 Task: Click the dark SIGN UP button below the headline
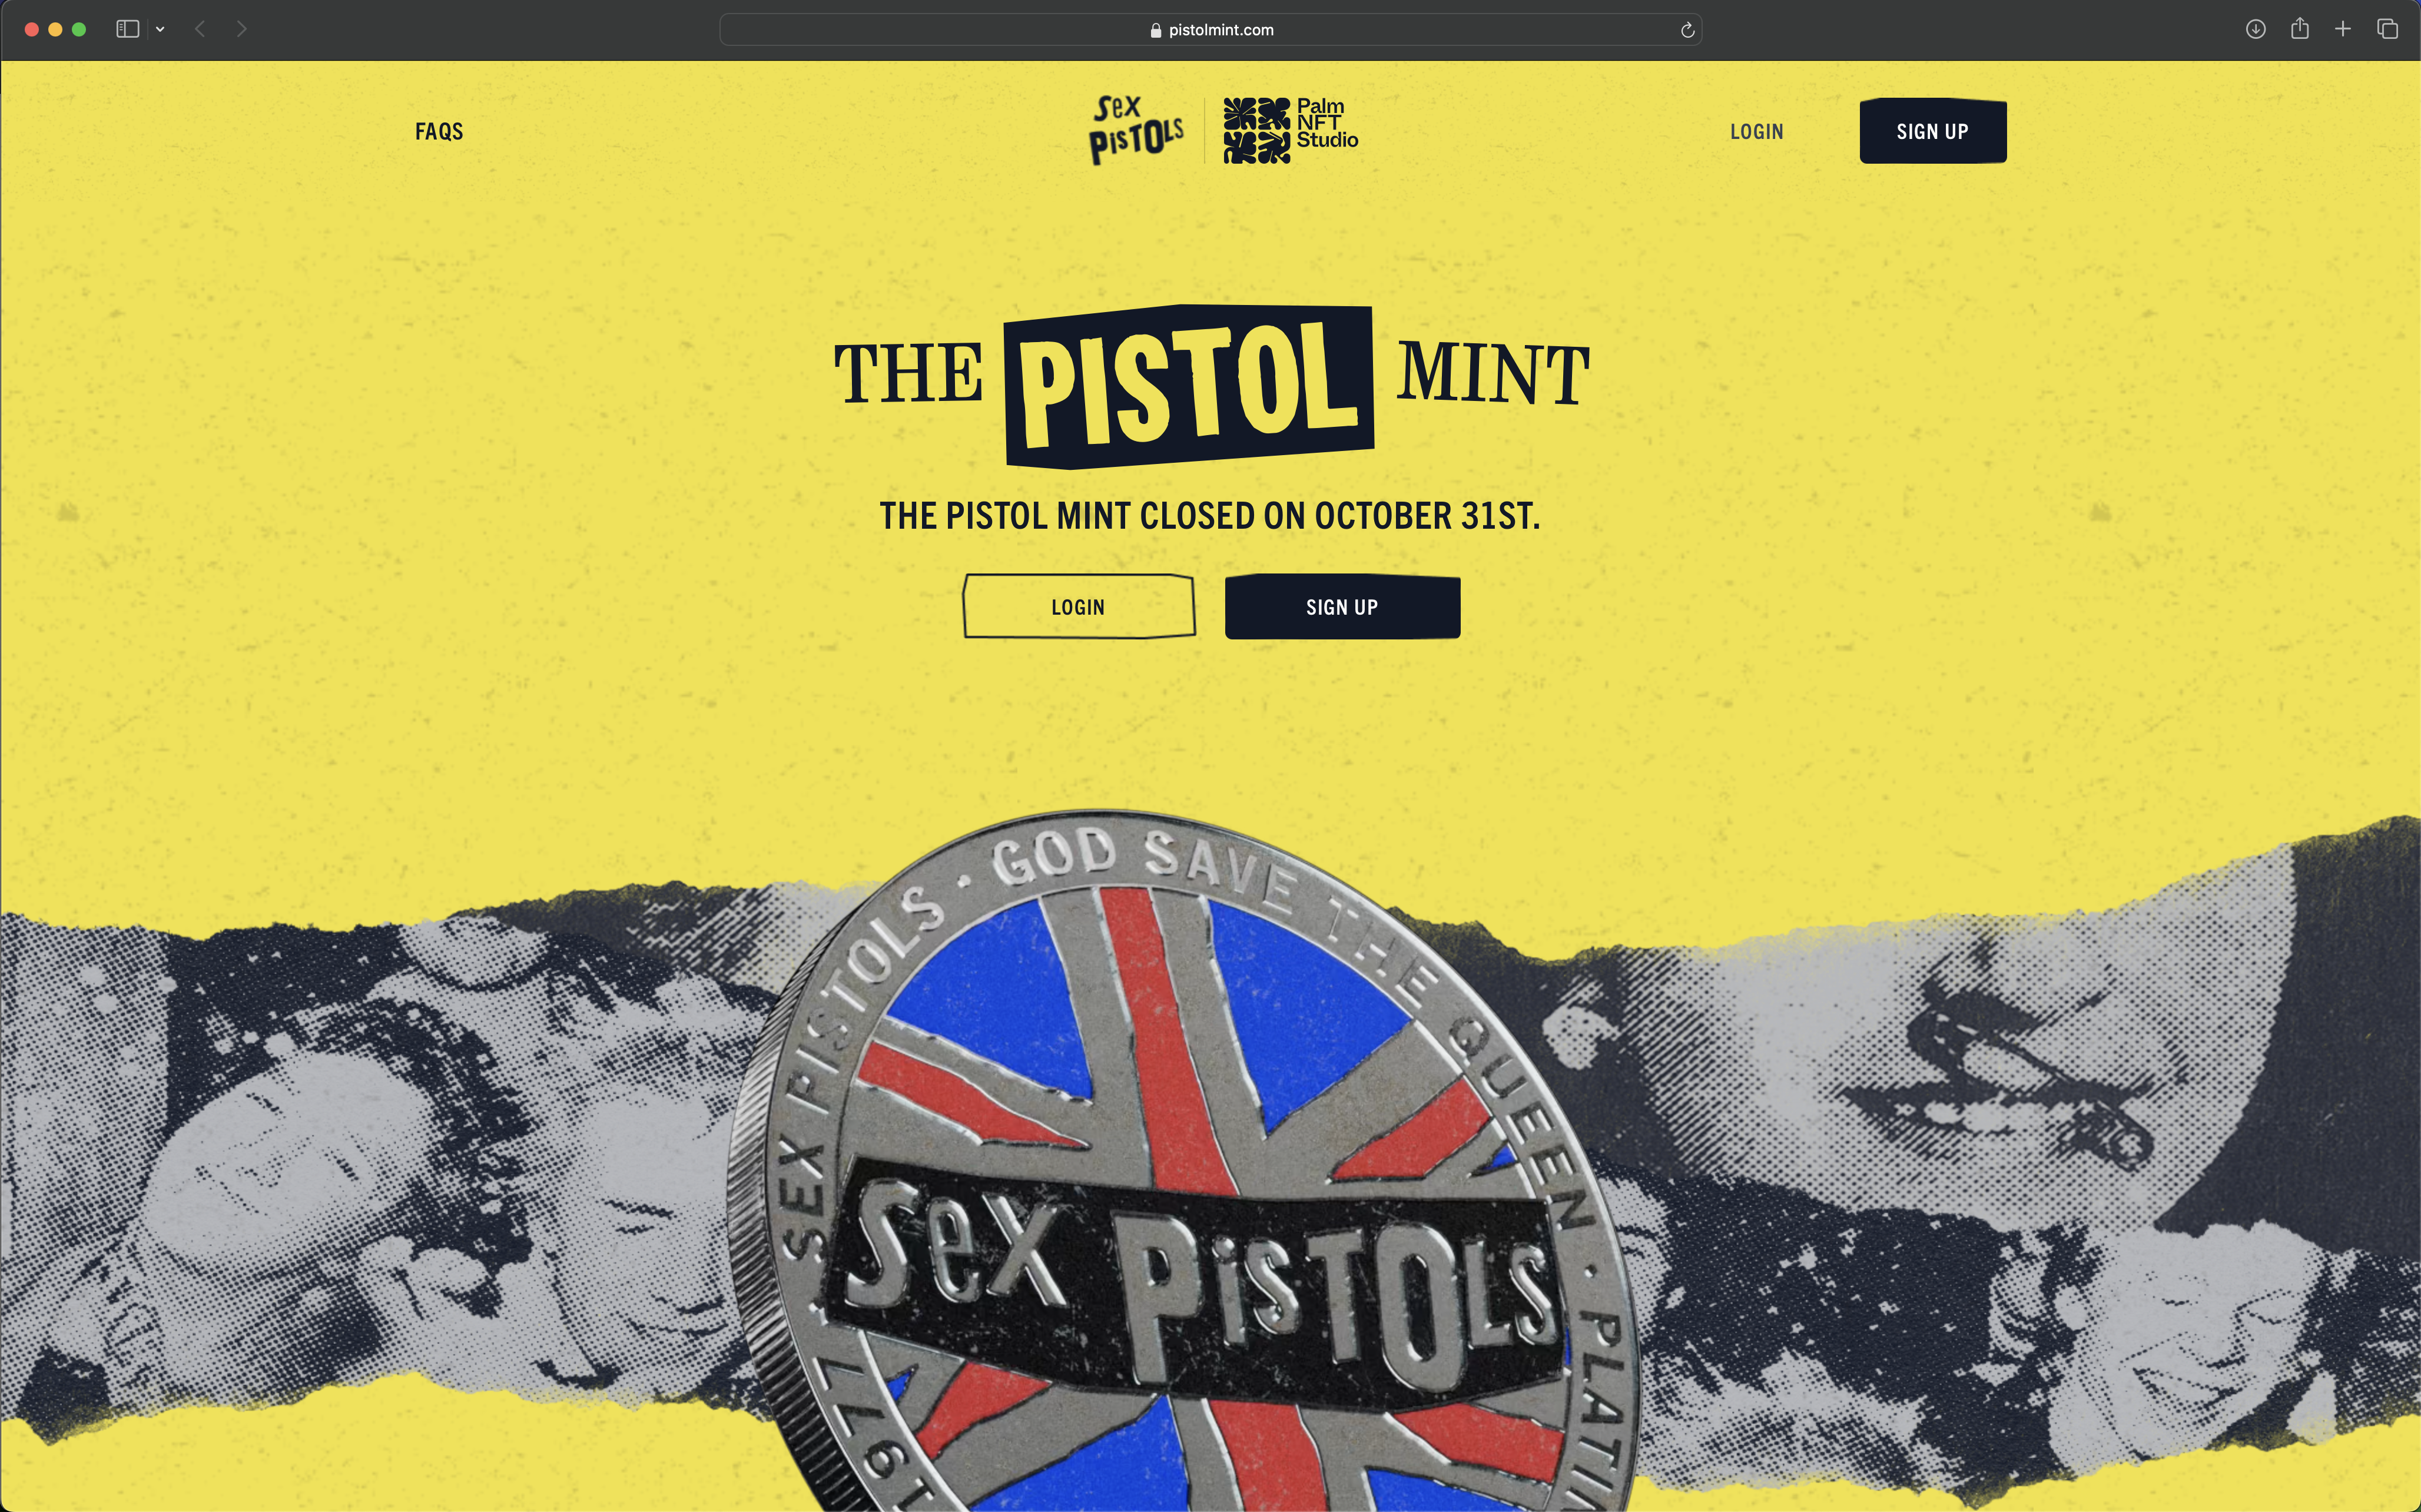pyautogui.click(x=1342, y=606)
